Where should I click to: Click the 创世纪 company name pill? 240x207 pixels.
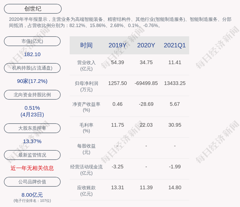(x=33, y=9)
